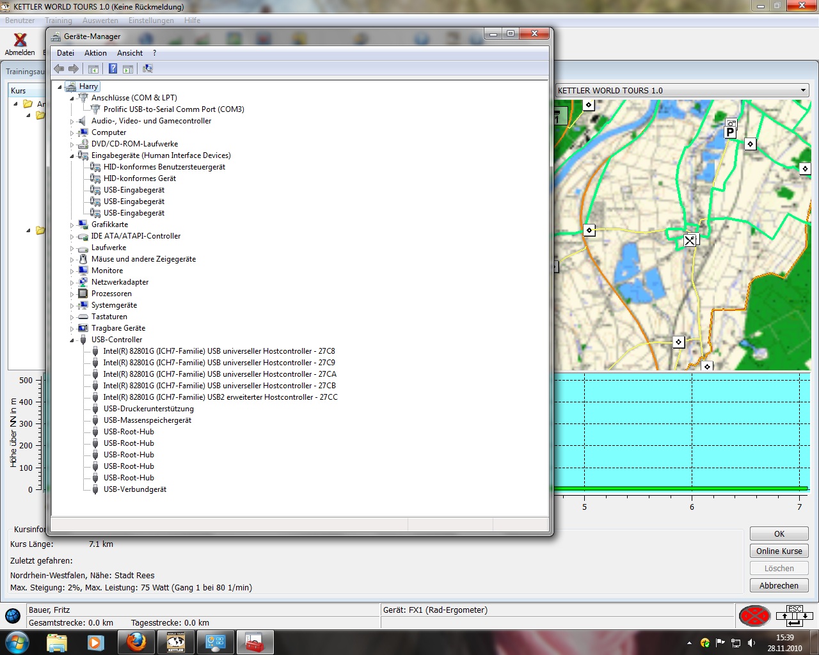Click the Abmelden red X icon
This screenshot has width=819, height=655.
(x=20, y=40)
